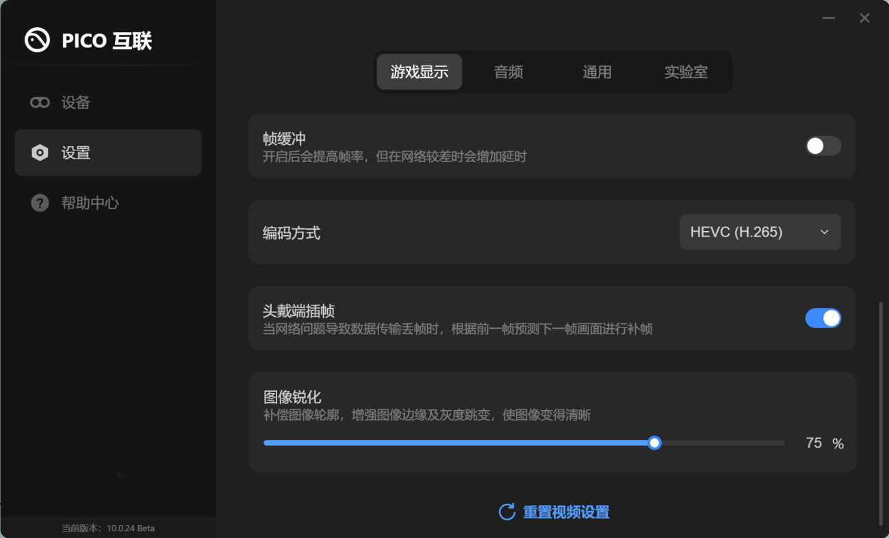
Task: Click 重置视频设置 to reset video settings
Action: [x=565, y=512]
